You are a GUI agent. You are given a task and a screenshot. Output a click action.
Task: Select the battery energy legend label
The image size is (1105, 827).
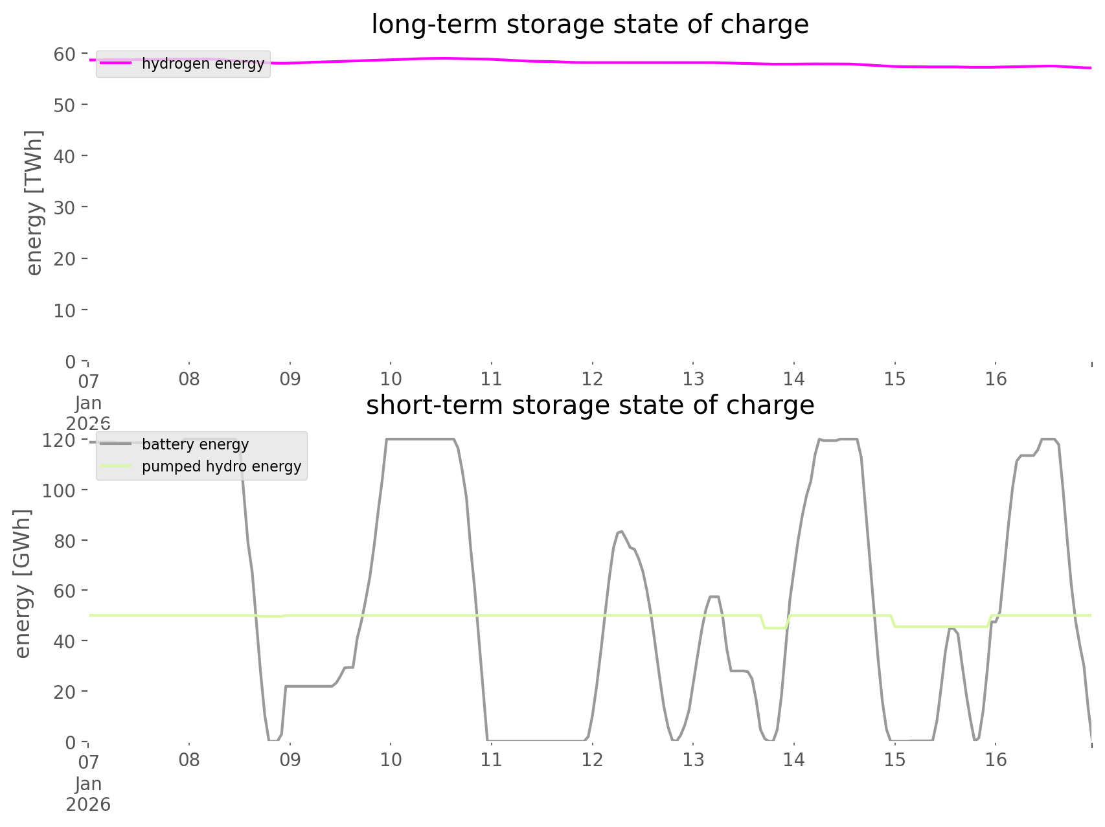click(x=195, y=444)
